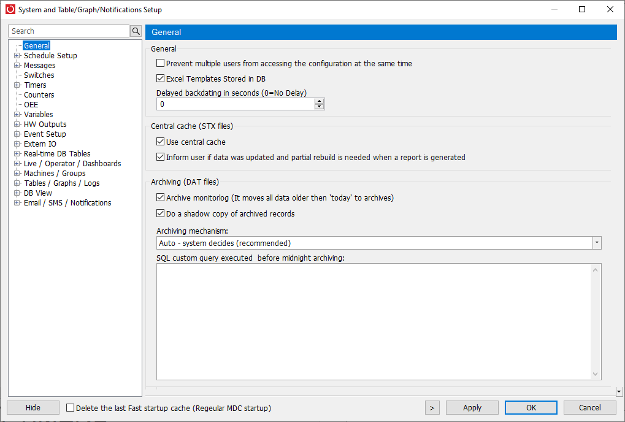Uncheck Use central cache
625x422 pixels.
click(x=160, y=142)
